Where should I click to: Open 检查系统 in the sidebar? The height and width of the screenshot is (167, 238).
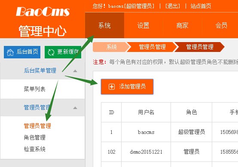[35, 149]
